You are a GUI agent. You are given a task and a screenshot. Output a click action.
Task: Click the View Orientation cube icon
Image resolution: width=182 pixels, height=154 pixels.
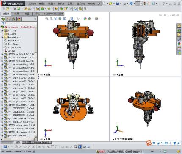click(64, 19)
